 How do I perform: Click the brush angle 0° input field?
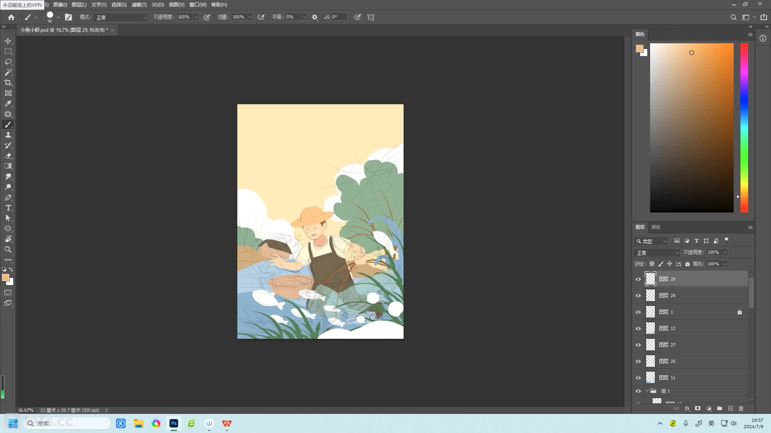(x=339, y=17)
